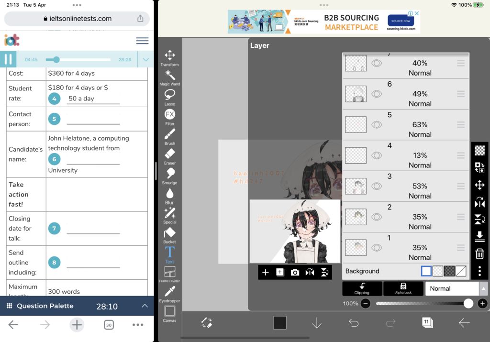This screenshot has height=342, width=490.
Task: Open browser more options menu
Action: coord(138,325)
